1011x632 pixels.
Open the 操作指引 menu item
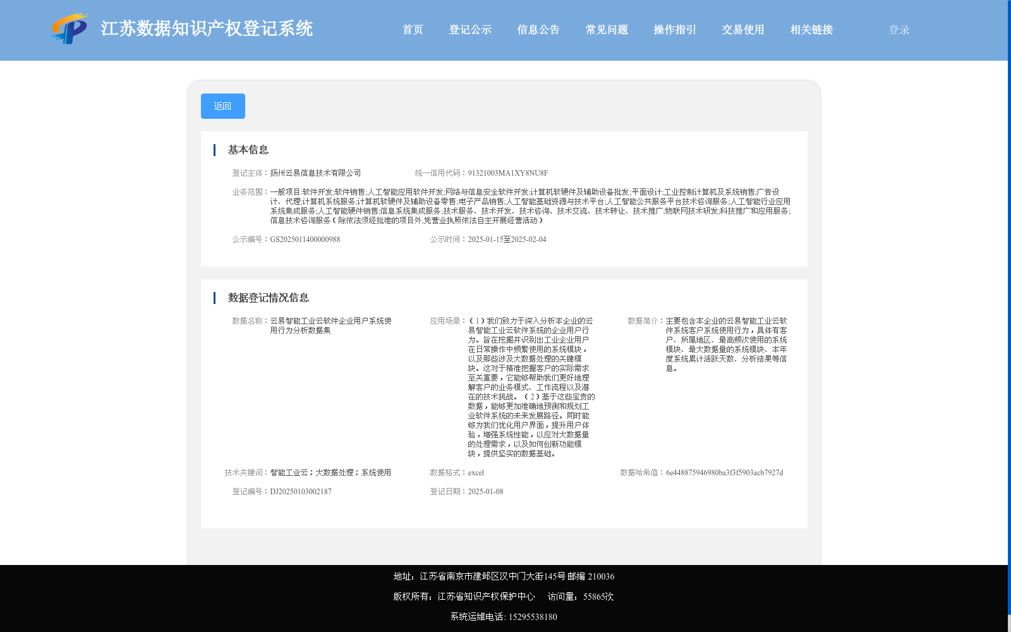click(675, 30)
